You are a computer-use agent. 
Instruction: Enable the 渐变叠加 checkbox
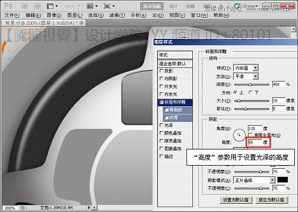click(x=161, y=141)
